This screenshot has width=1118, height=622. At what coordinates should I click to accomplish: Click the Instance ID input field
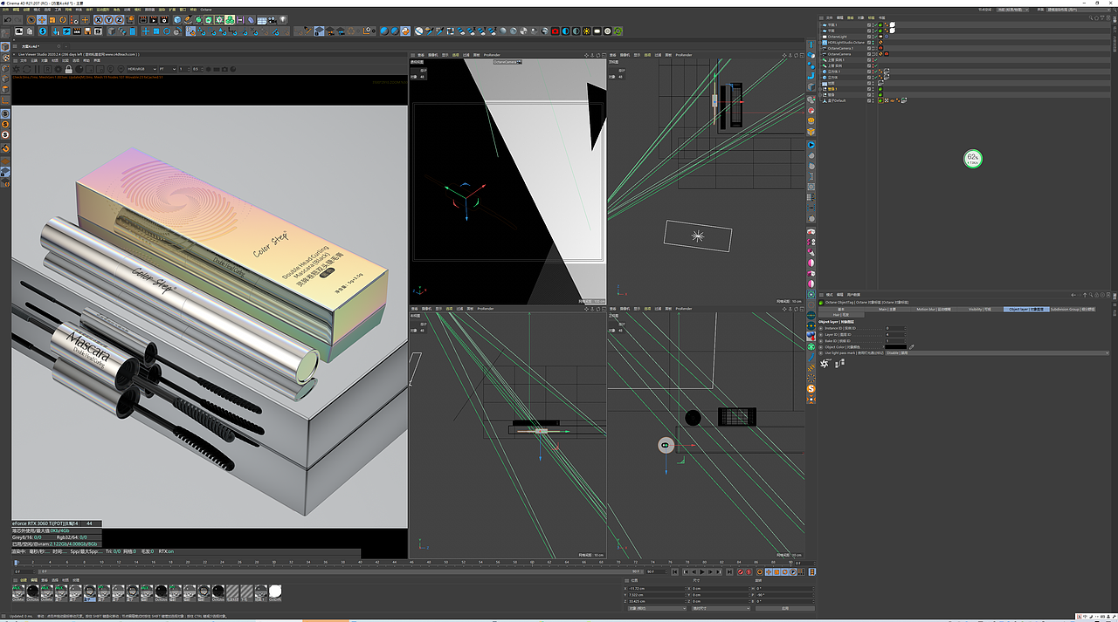(x=894, y=328)
